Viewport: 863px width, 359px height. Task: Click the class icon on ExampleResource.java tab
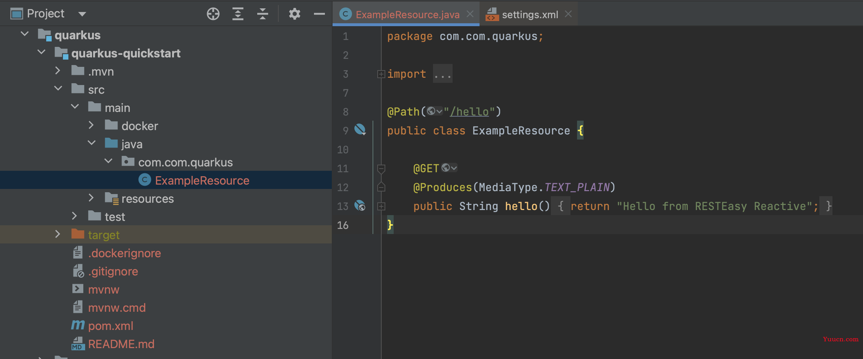click(345, 14)
